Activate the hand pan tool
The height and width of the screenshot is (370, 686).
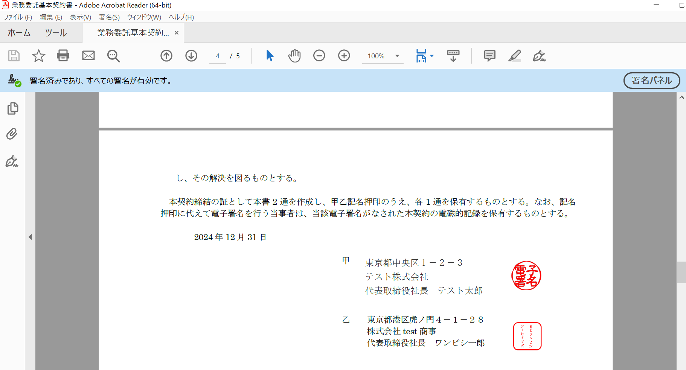point(294,56)
